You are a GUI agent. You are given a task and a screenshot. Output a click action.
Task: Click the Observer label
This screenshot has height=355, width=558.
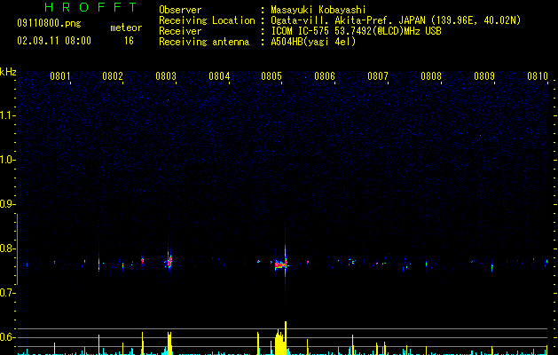point(180,10)
